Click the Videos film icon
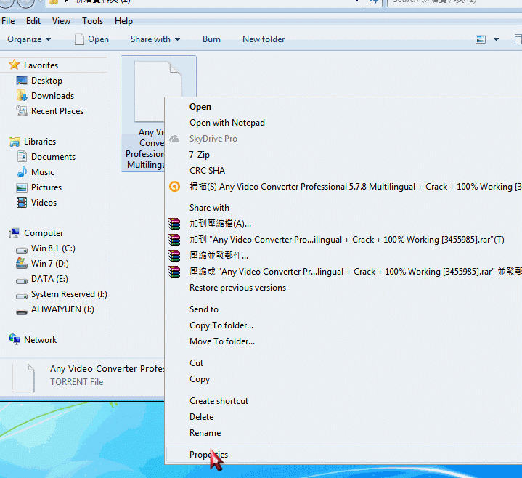Image resolution: width=522 pixels, height=478 pixels. click(x=22, y=203)
